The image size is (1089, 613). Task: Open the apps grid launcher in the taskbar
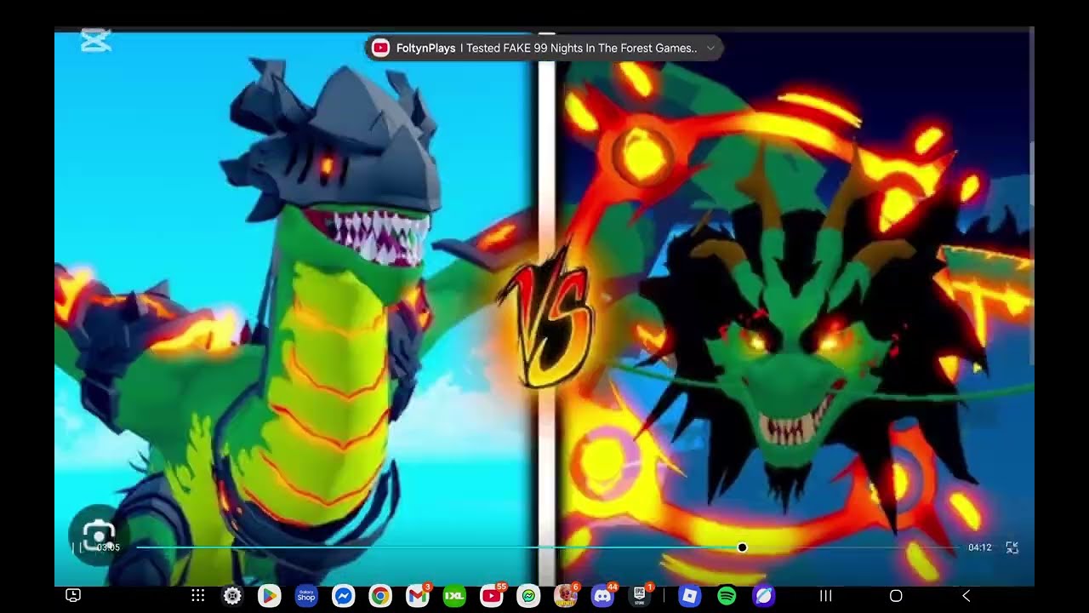[x=197, y=596]
